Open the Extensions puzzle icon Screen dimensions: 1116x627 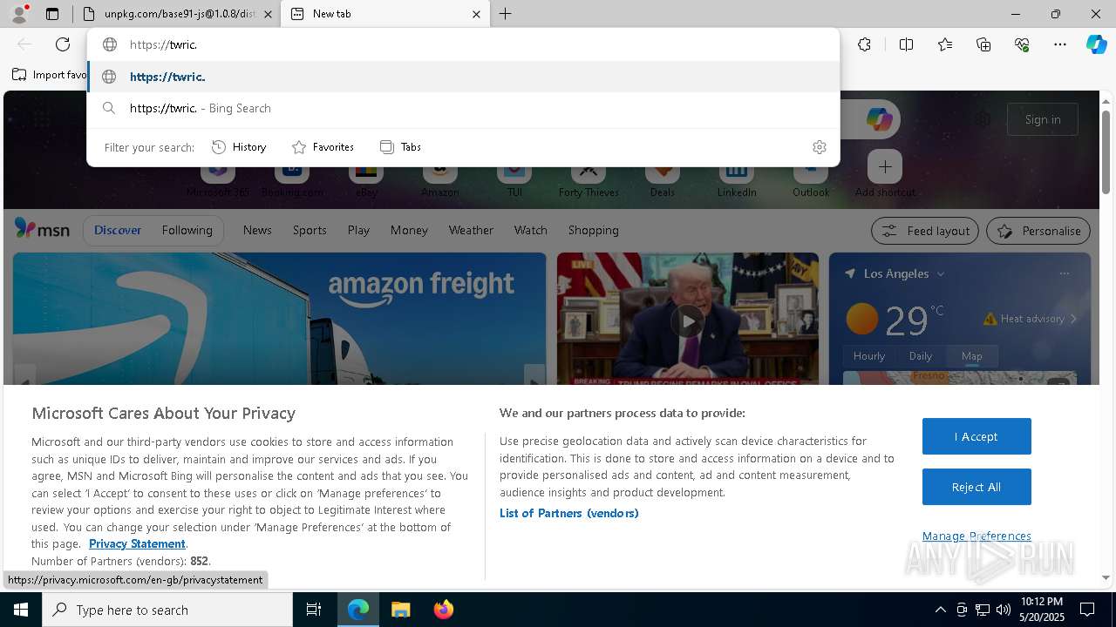pyautogui.click(x=864, y=44)
